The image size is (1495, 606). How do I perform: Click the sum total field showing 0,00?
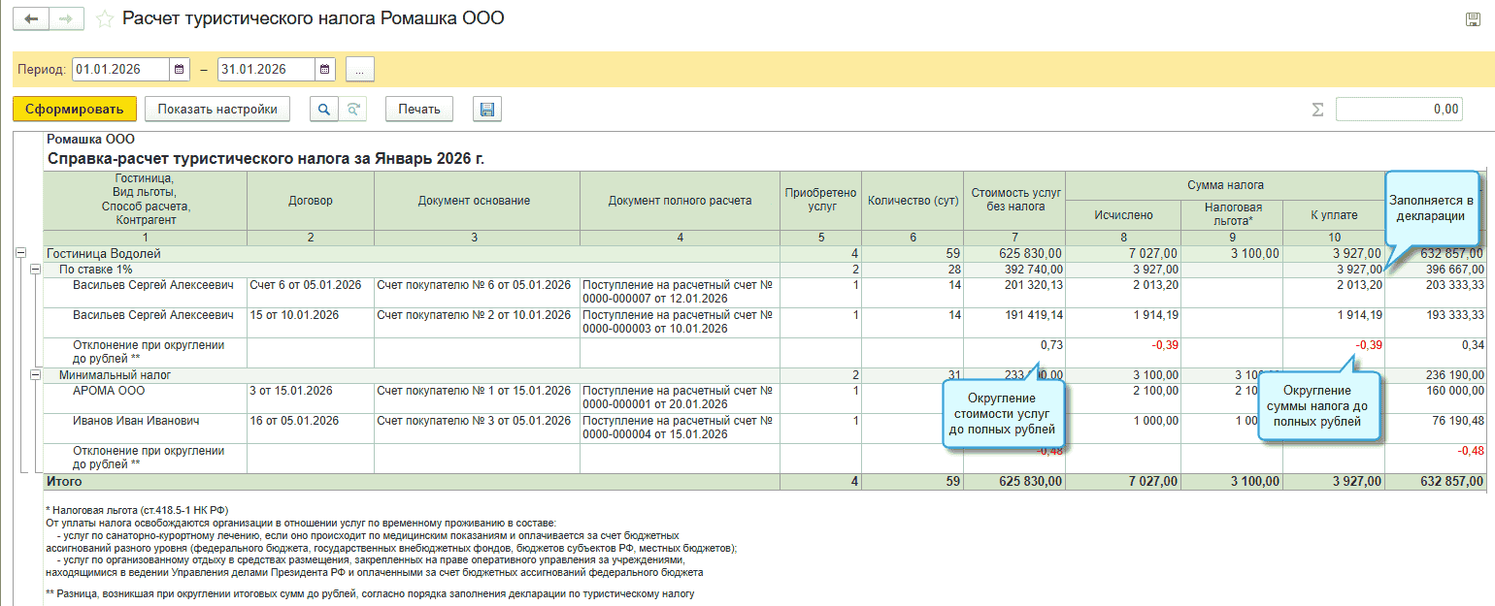pyautogui.click(x=1398, y=110)
